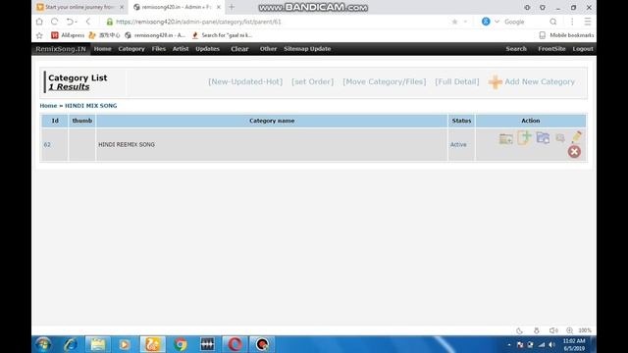
Task: Click Home in the admin navbar
Action: 102,49
